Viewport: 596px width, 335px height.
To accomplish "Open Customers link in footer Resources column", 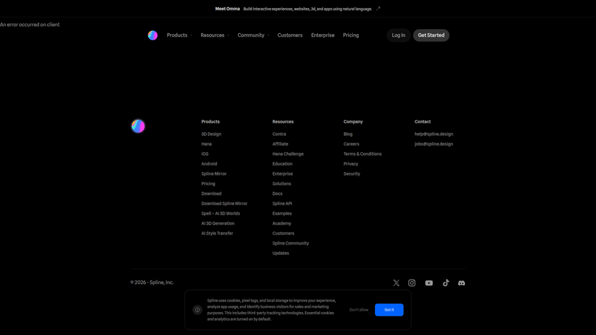I will click(283, 233).
